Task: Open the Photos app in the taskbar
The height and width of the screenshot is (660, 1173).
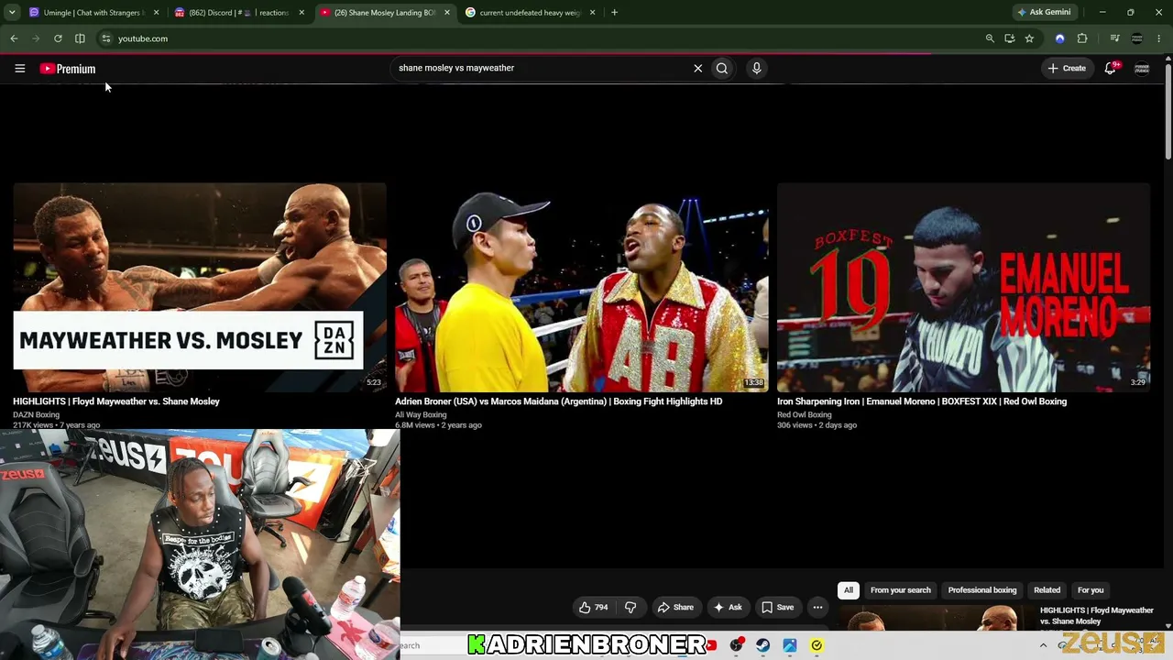Action: [789, 645]
